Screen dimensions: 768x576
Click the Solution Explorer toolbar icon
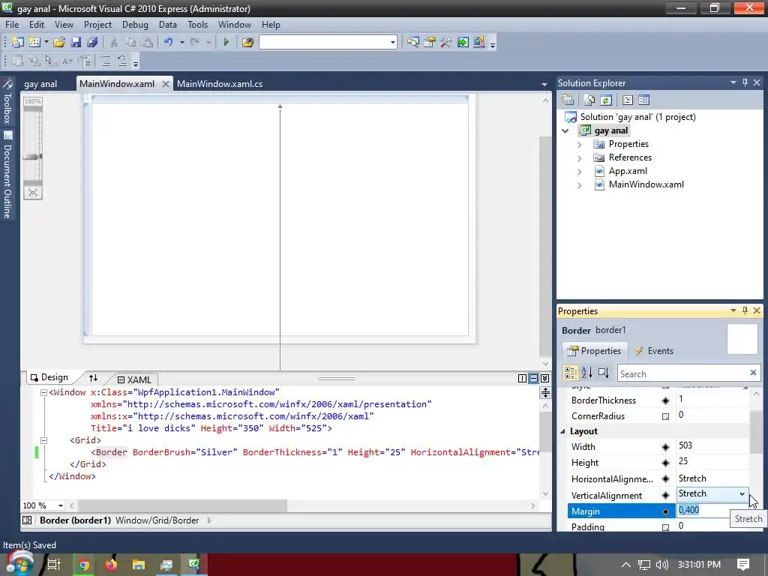[413, 42]
